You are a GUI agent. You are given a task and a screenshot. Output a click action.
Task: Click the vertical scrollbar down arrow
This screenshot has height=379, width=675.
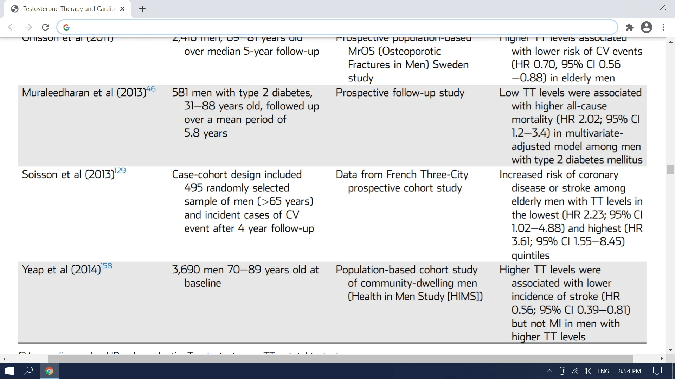[671, 350]
